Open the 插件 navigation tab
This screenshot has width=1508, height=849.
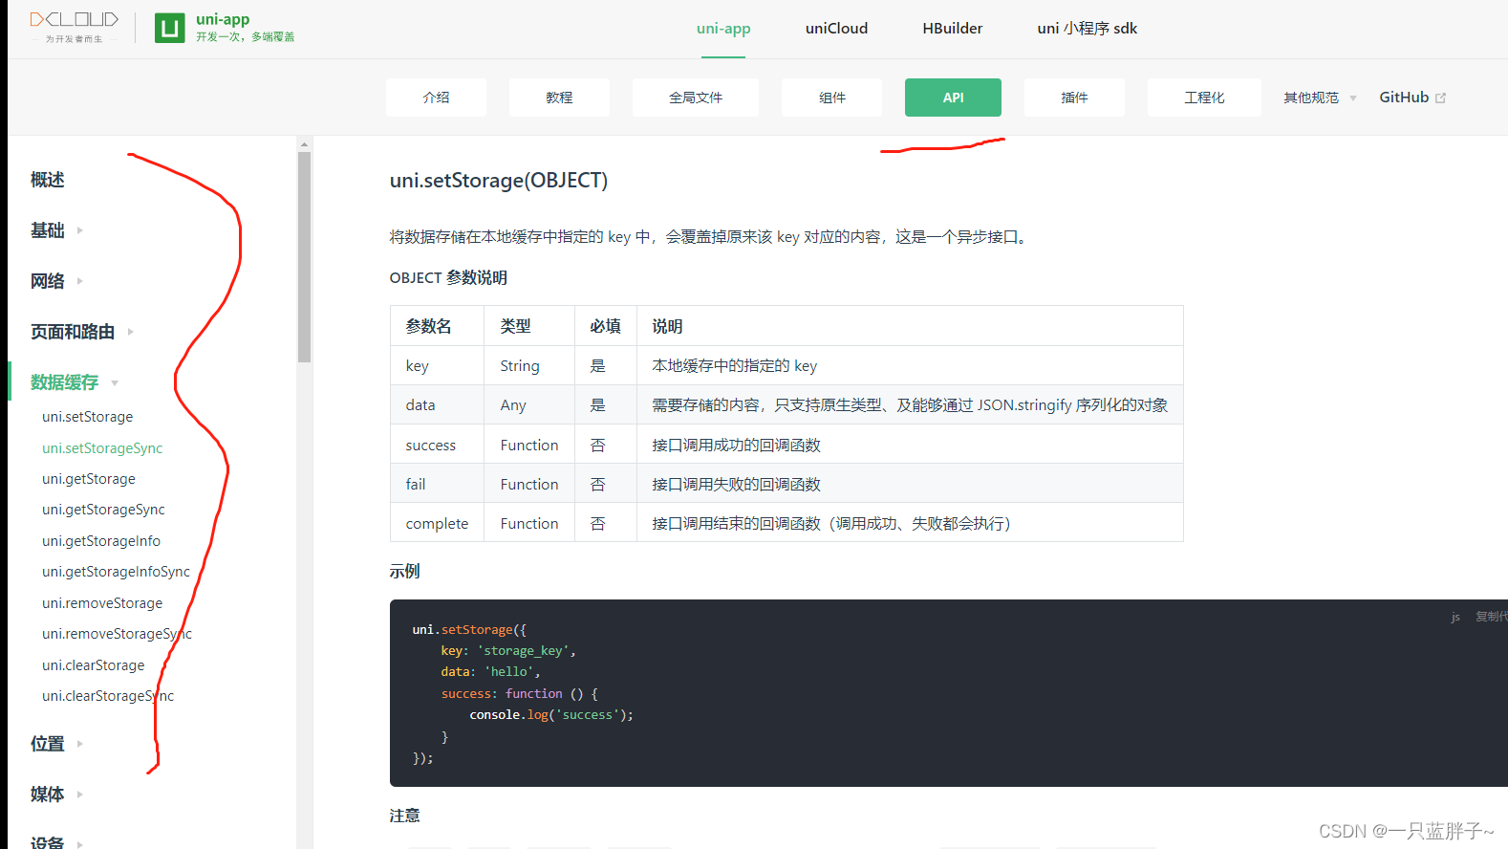1074,98
